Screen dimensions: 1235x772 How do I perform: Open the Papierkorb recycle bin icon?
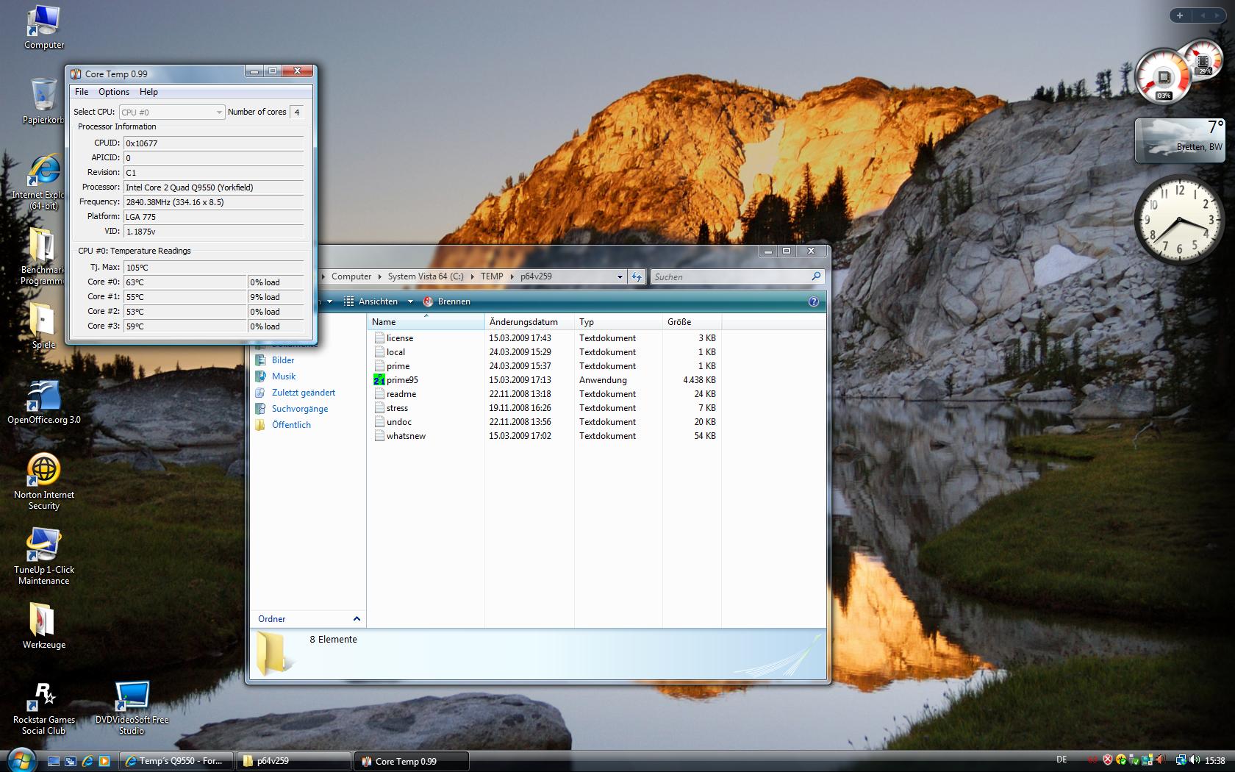pos(43,101)
